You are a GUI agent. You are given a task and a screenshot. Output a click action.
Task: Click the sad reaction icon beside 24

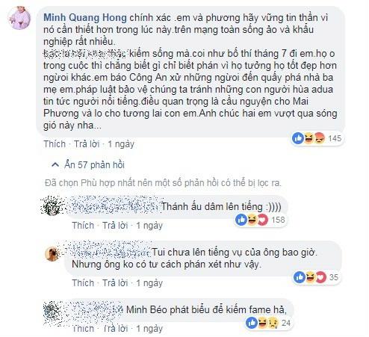pyautogui.click(x=273, y=323)
